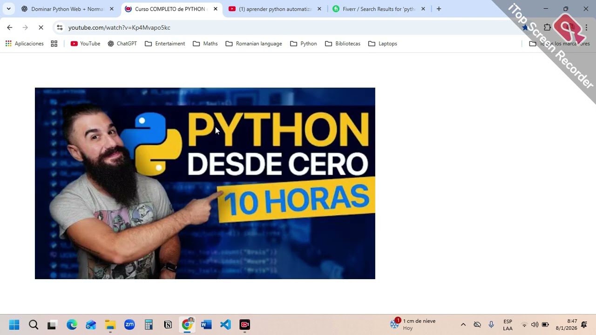Open File Explorer from taskbar
The width and height of the screenshot is (596, 335).
110,324
